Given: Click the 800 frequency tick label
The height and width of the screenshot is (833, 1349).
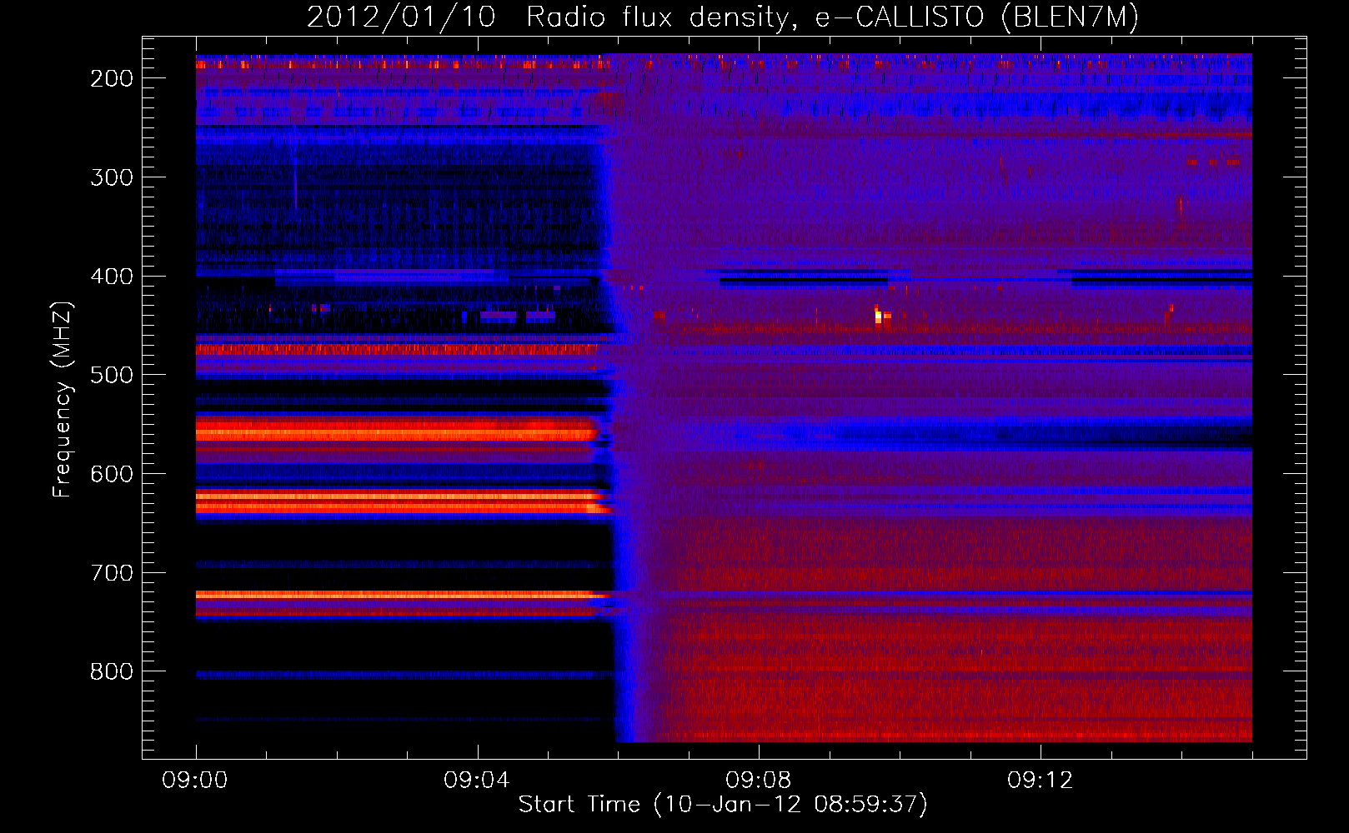Looking at the screenshot, I should click(x=112, y=671).
